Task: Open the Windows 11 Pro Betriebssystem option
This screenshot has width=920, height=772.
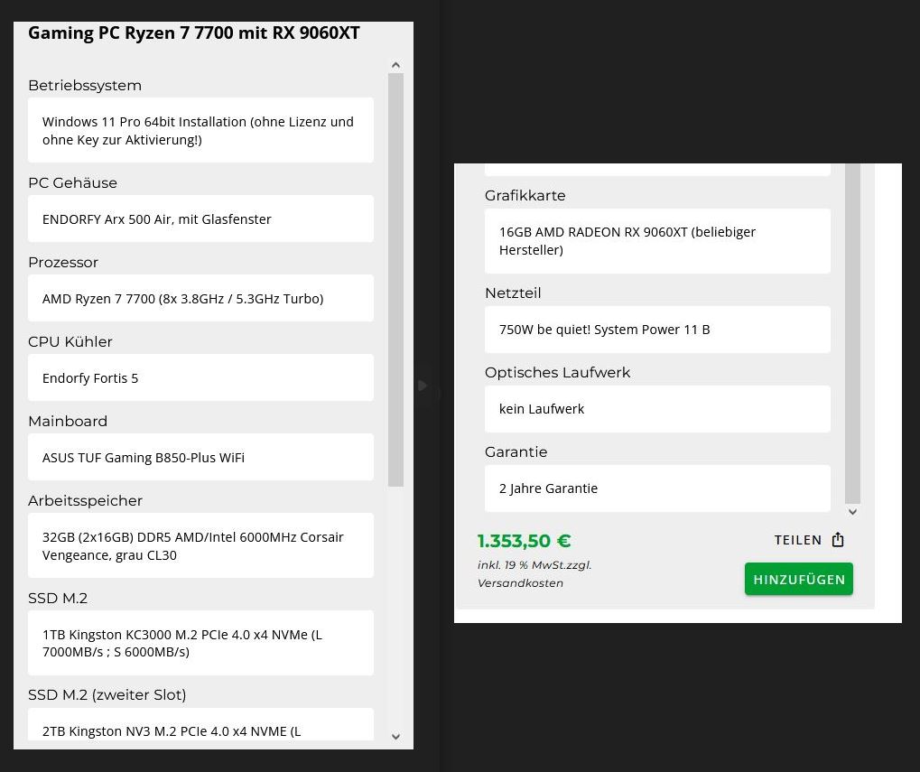Action: [200, 130]
